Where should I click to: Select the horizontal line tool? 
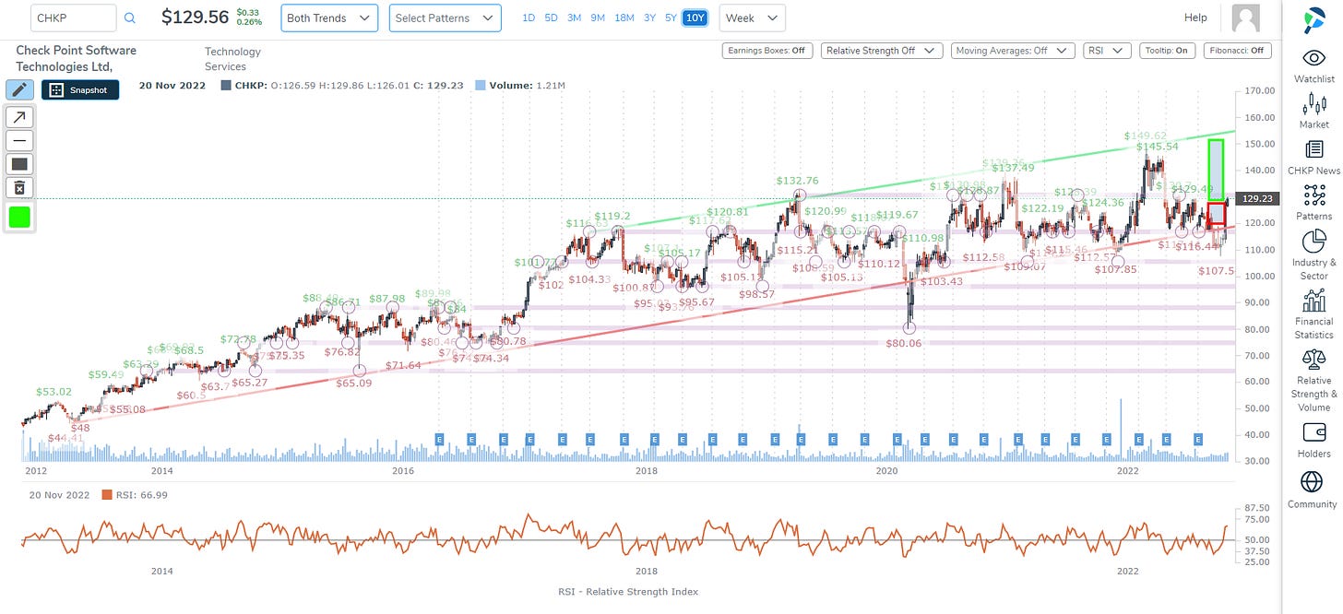[x=19, y=140]
